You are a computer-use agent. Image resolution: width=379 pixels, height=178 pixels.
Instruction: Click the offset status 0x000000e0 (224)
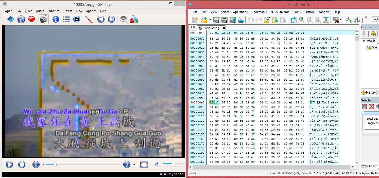click(x=284, y=173)
